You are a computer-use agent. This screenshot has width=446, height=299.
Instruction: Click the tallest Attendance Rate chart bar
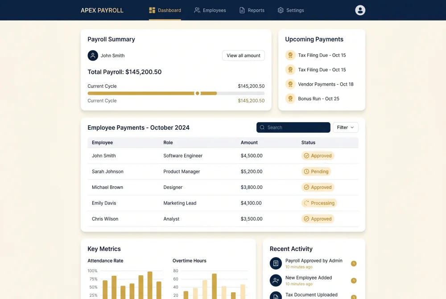(x=150, y=285)
